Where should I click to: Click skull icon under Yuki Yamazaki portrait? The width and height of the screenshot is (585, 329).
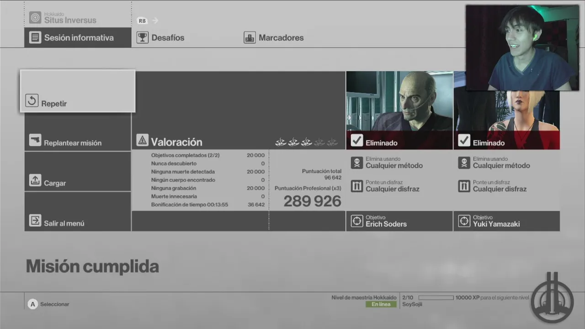[x=464, y=163]
